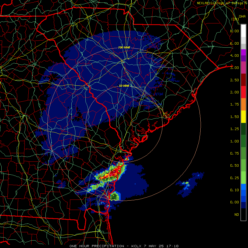Click "ONE HOUR PRECIPITATION" in the caption
The width and height of the screenshot is (248, 248).
coord(97,246)
